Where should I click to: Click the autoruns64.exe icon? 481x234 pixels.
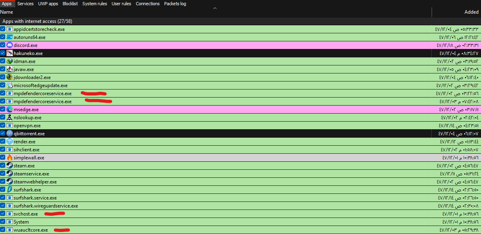click(x=10, y=37)
